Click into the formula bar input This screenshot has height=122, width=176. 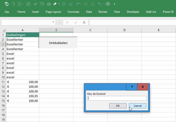point(133,22)
